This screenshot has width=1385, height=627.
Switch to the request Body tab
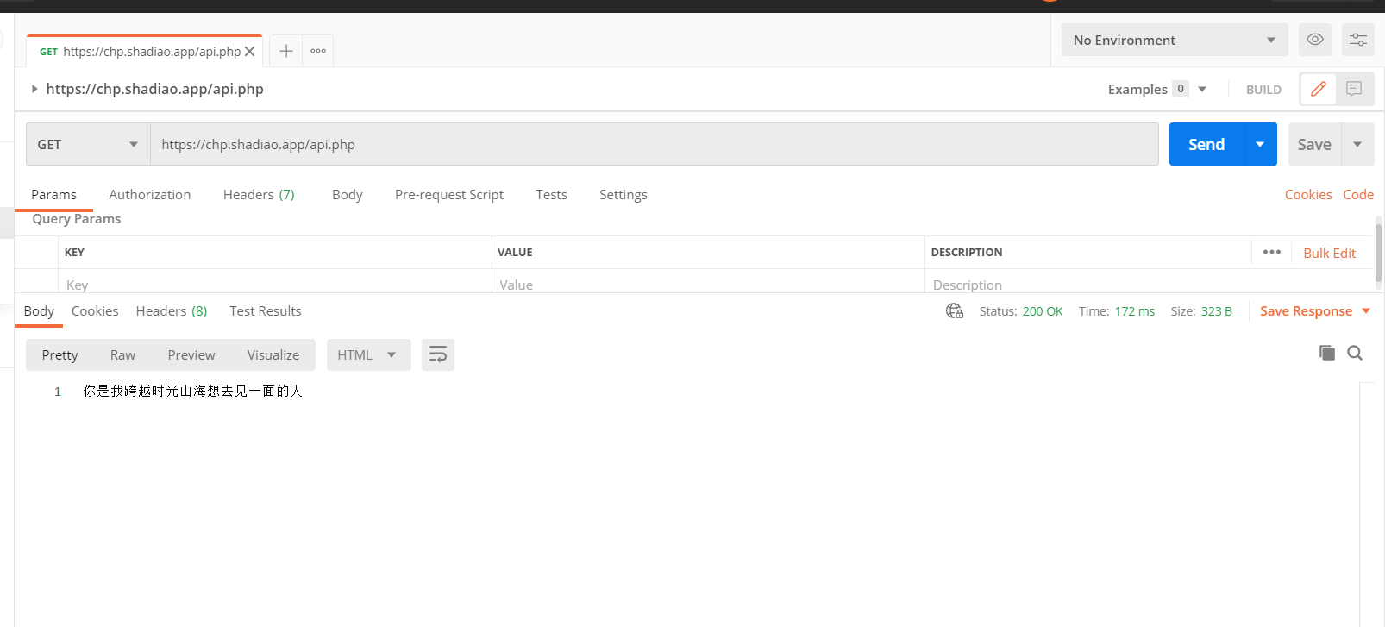348,195
